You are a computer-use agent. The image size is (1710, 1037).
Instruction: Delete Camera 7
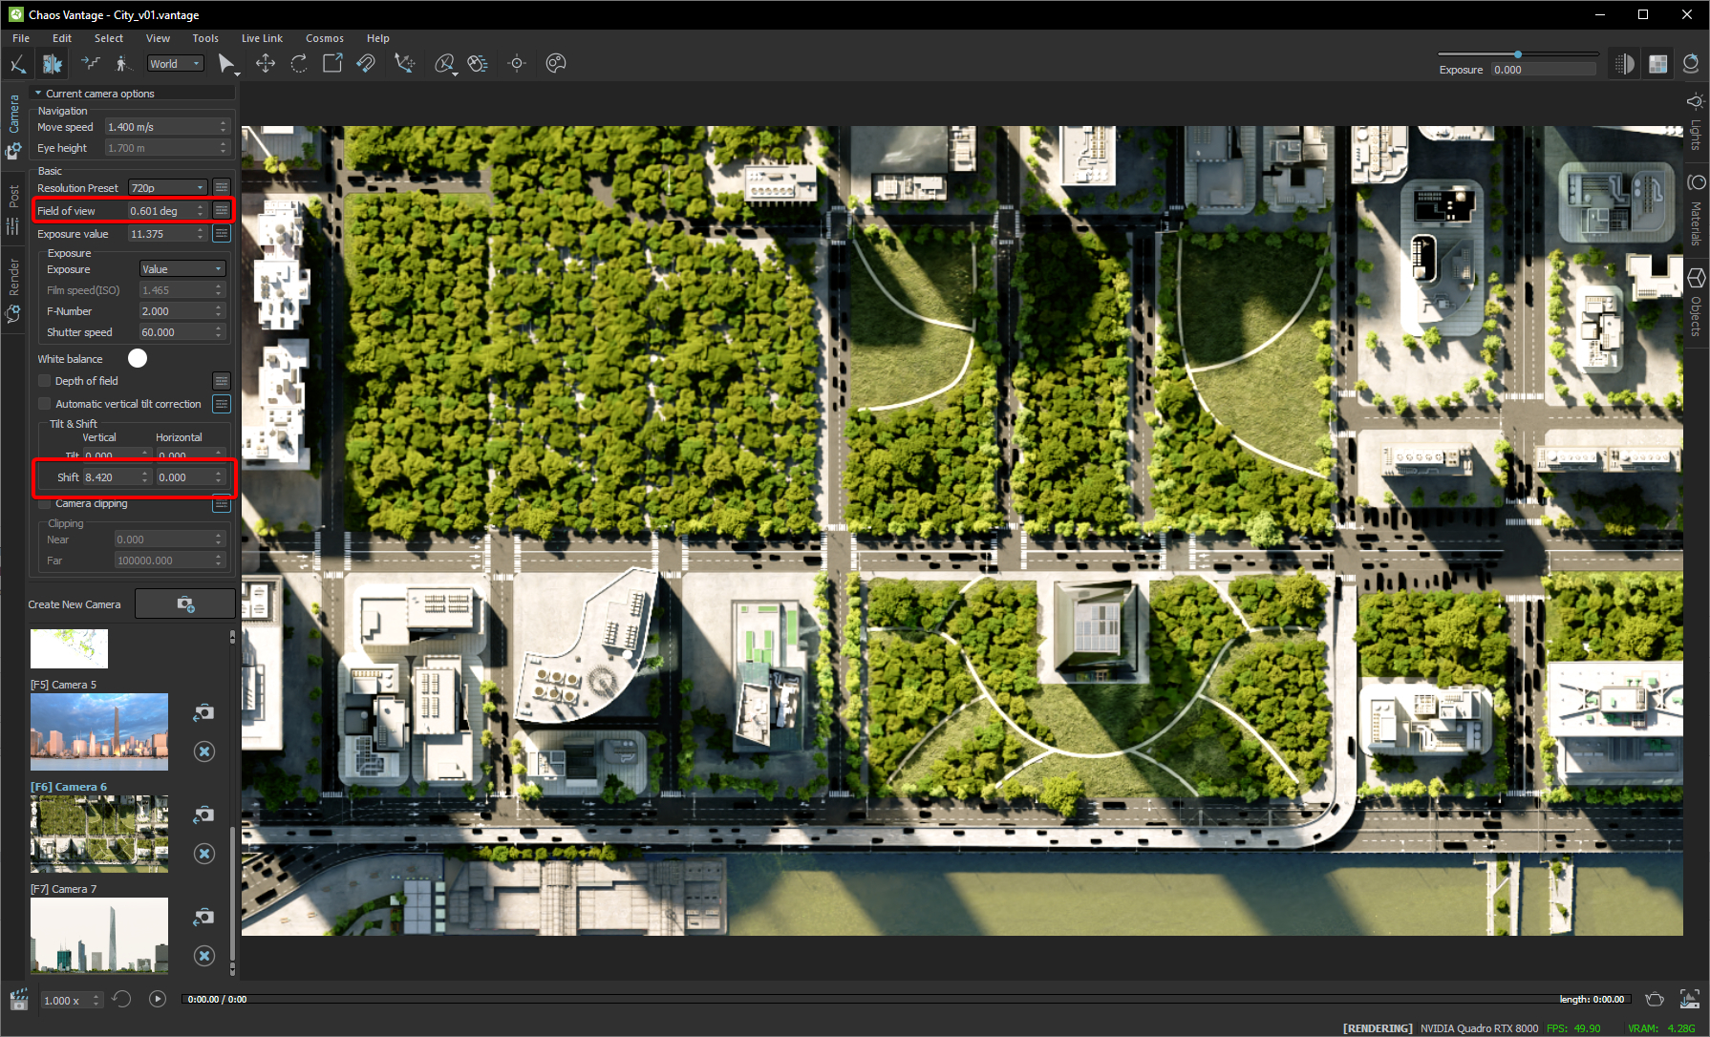point(204,956)
